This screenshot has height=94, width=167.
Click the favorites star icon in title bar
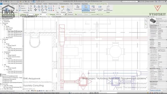pyautogui.click(x=143, y=1)
